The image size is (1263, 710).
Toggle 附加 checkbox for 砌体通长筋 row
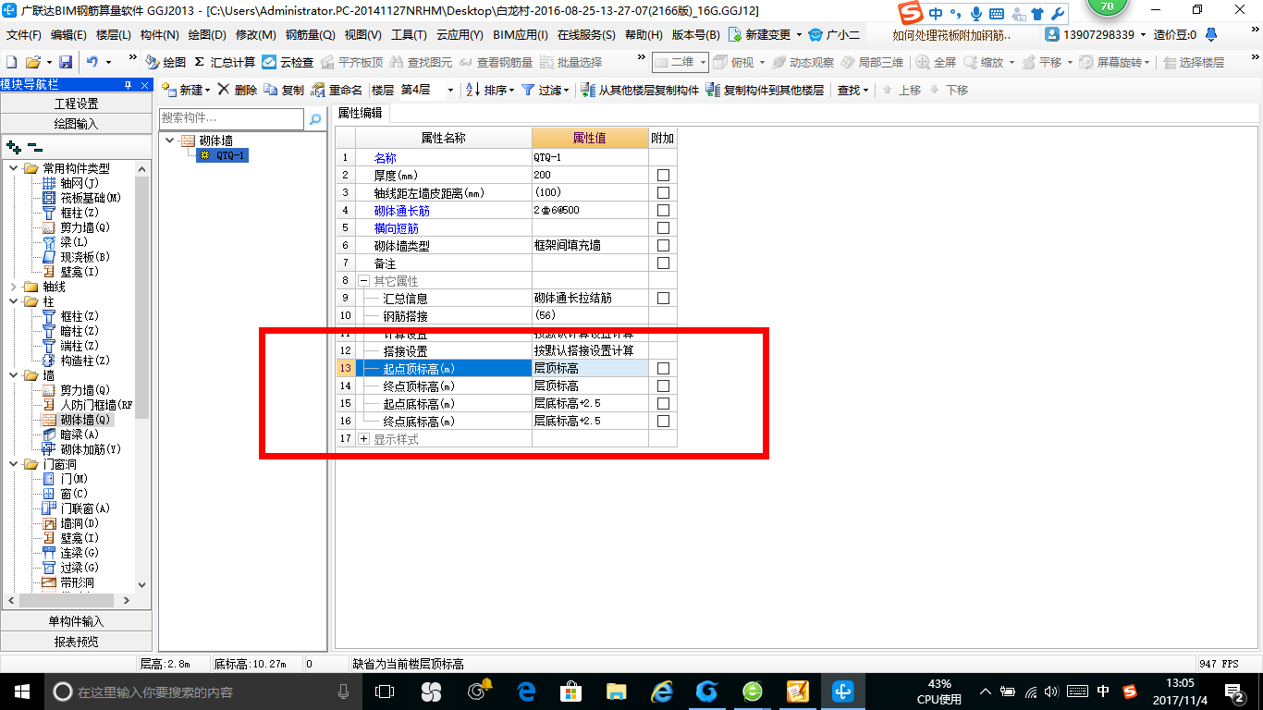(x=662, y=210)
